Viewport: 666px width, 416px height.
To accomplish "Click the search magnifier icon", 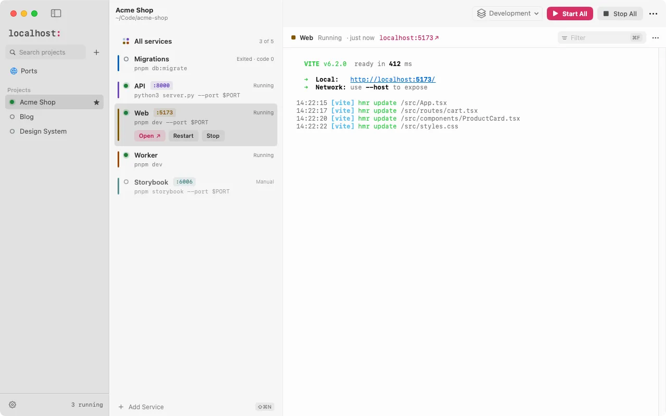I will click(12, 52).
